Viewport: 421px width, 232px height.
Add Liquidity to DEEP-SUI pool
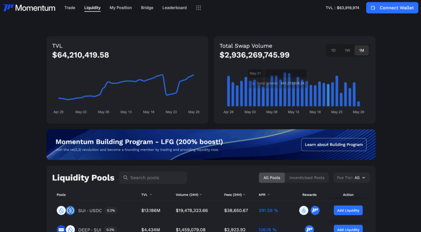click(x=348, y=229)
